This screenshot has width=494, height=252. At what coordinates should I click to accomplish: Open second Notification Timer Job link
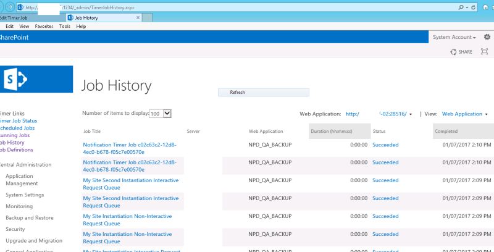tap(130, 166)
